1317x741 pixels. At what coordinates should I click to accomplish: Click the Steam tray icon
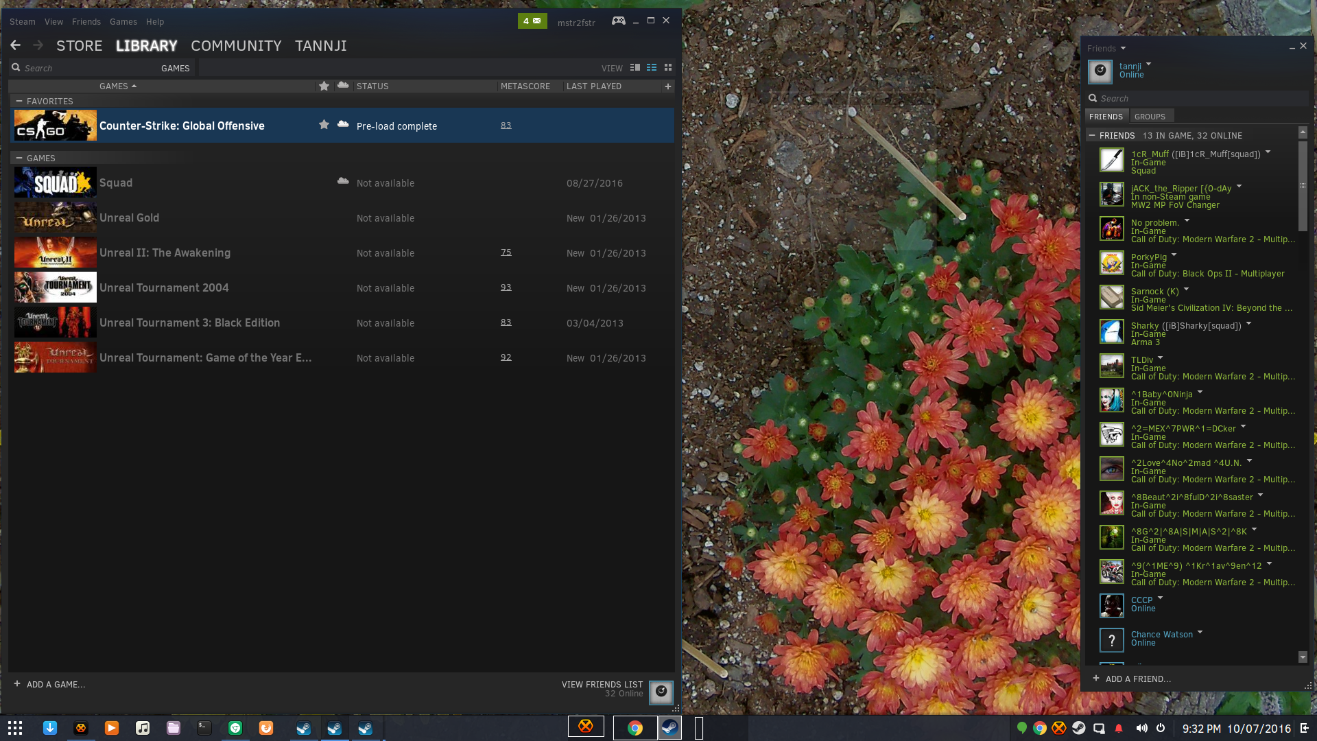coord(1079,728)
